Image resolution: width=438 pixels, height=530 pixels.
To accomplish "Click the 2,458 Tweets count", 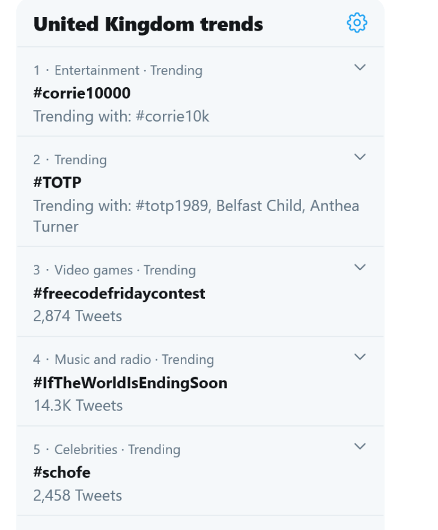I will pyautogui.click(x=78, y=495).
